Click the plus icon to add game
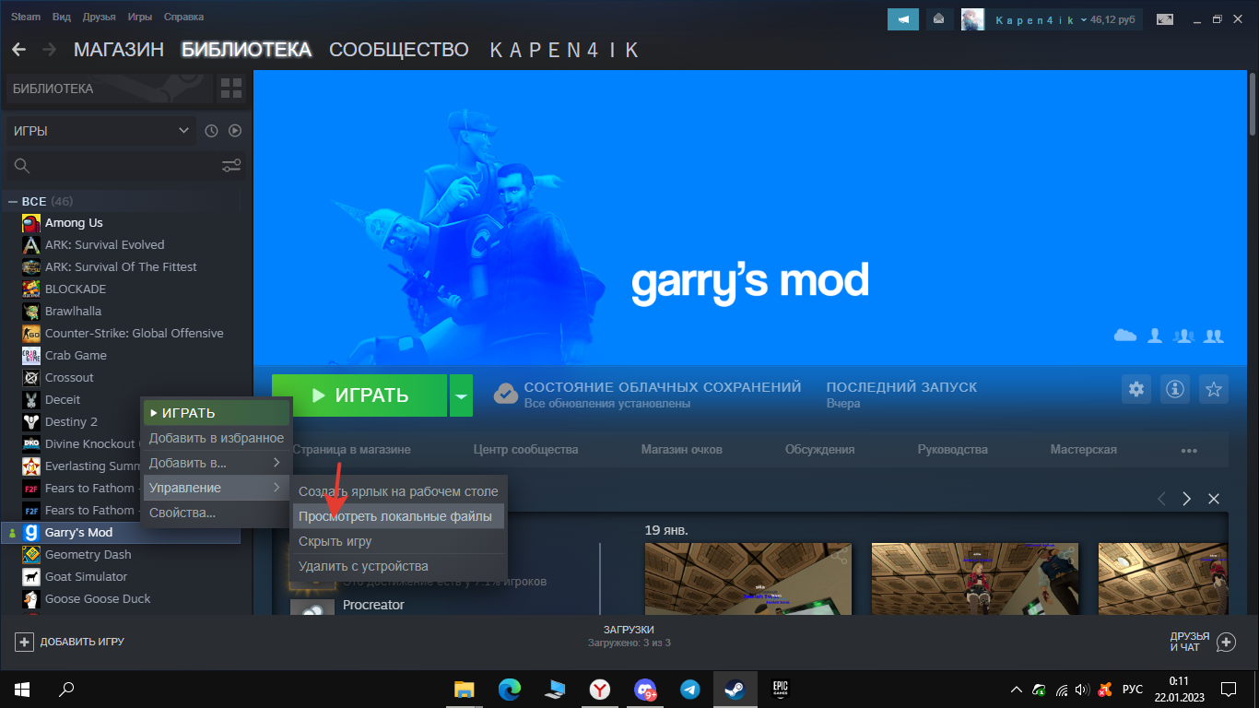Screen dimensions: 1259x708 pos(24,642)
